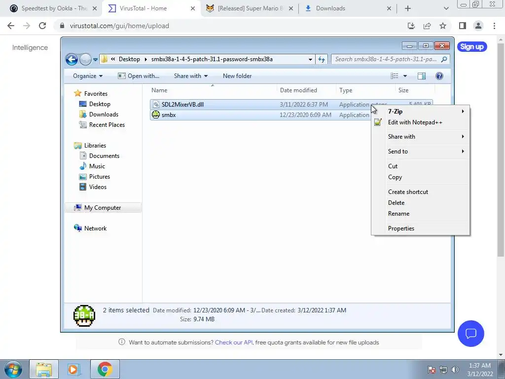The image size is (505, 379).
Task: Choose Rename from the context menu
Action: (420, 214)
